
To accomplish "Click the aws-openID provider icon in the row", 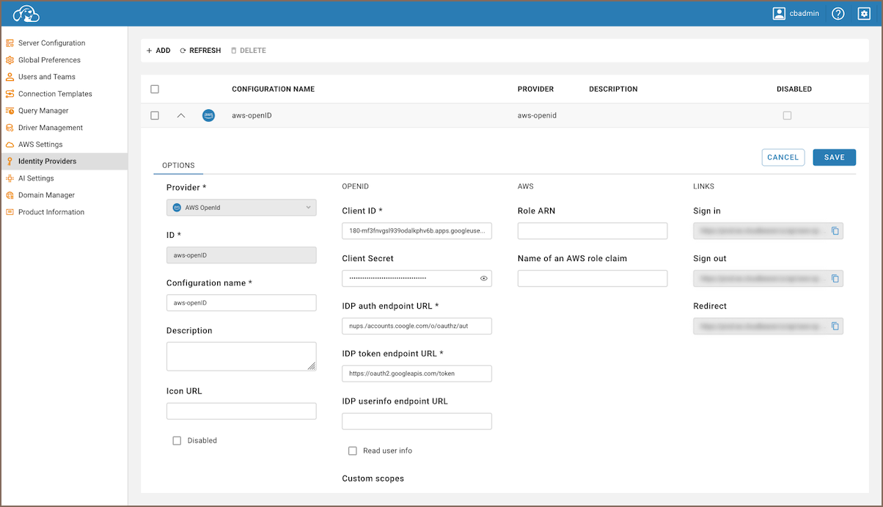I will click(208, 116).
